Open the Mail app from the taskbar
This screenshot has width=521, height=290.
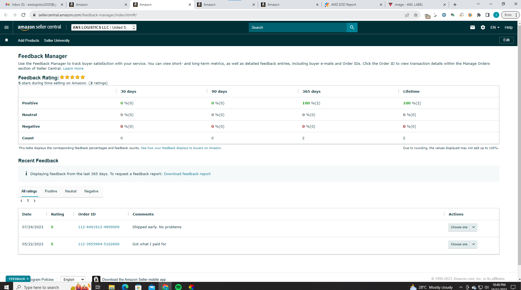[152, 287]
